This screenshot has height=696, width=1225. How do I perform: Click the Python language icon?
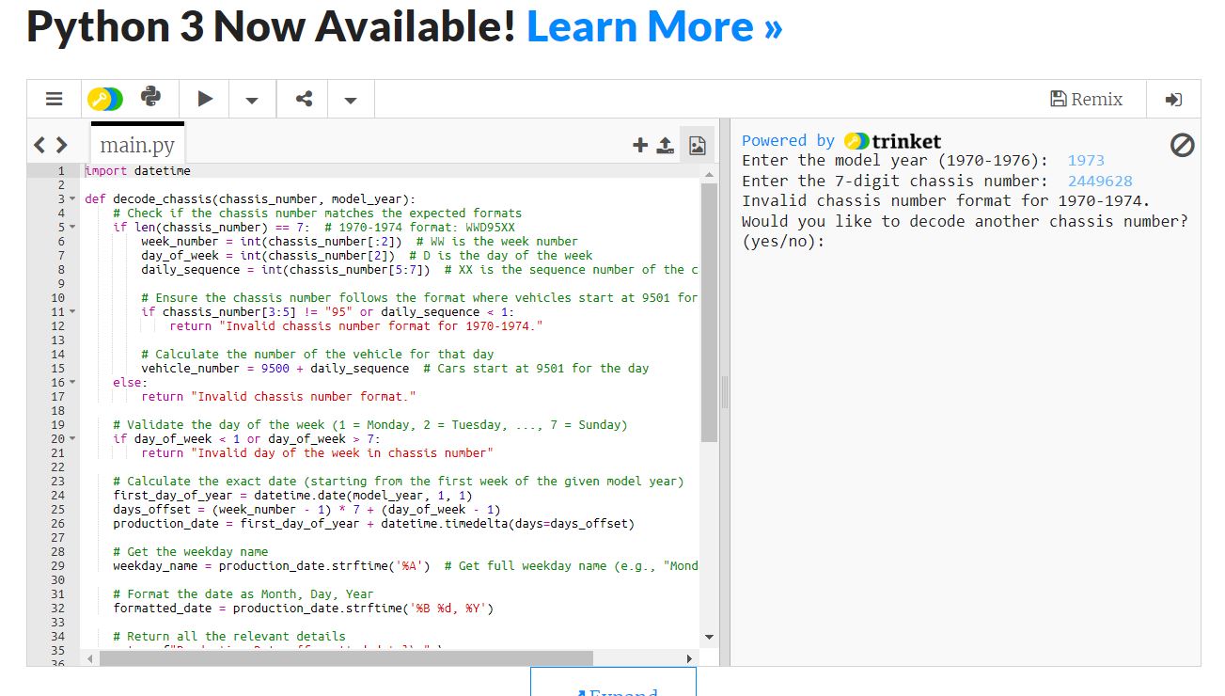[x=150, y=98]
